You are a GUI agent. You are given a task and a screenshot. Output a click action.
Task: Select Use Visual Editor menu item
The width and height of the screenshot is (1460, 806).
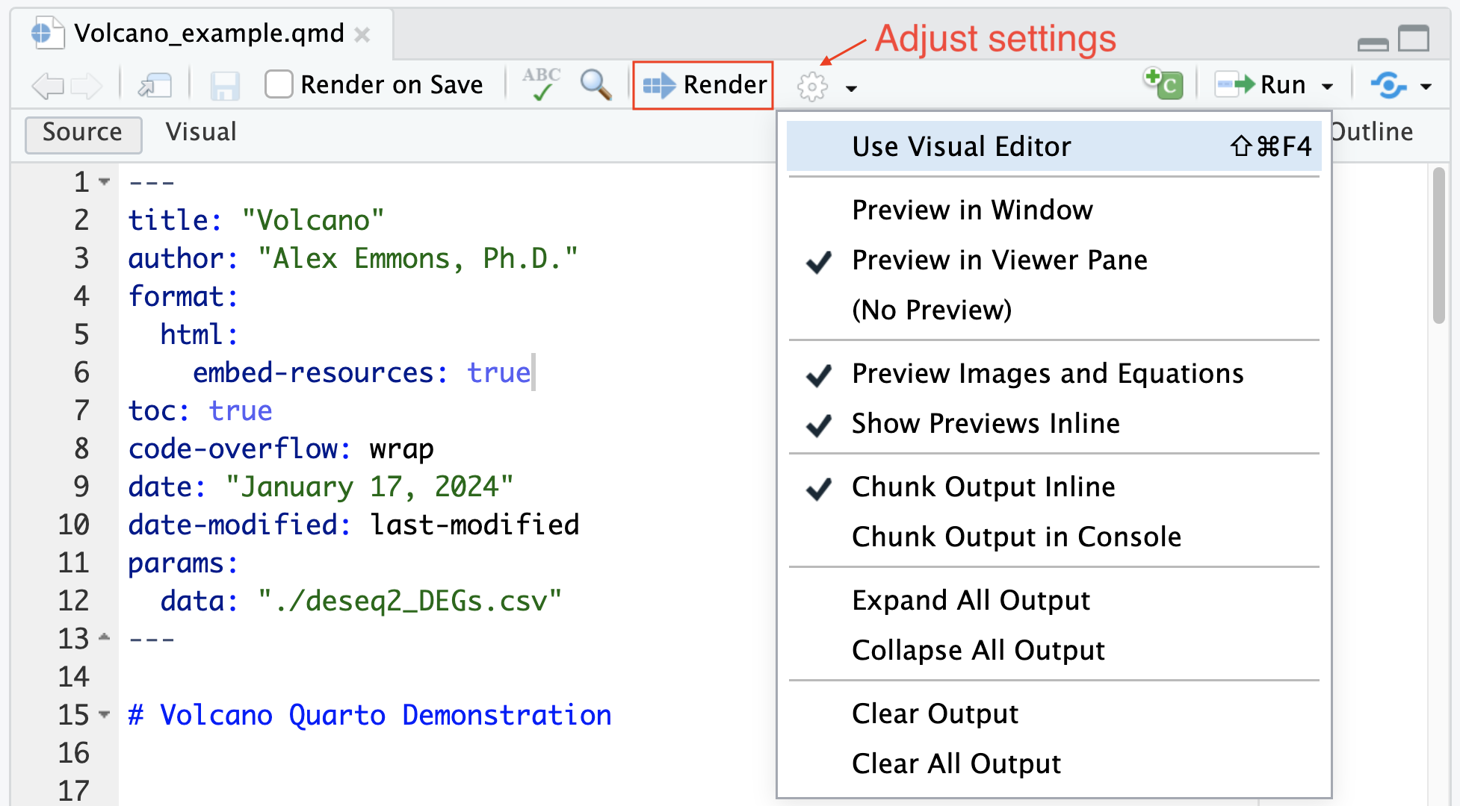[961, 147]
